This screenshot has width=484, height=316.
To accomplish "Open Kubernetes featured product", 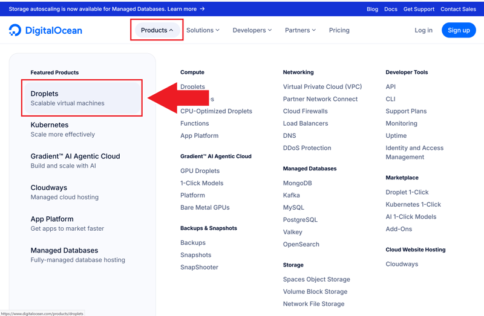I will (62, 129).
